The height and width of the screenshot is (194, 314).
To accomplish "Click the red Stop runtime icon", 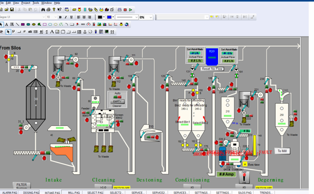I will click(x=125, y=10).
